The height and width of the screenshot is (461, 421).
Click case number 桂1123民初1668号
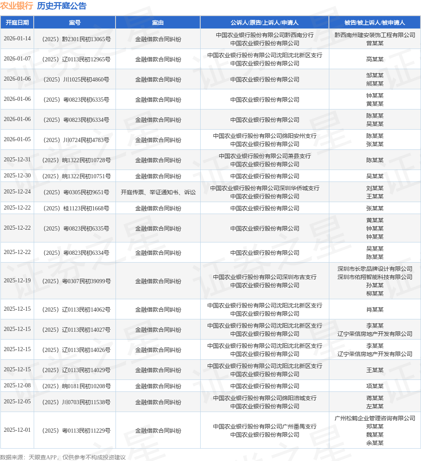(76, 208)
